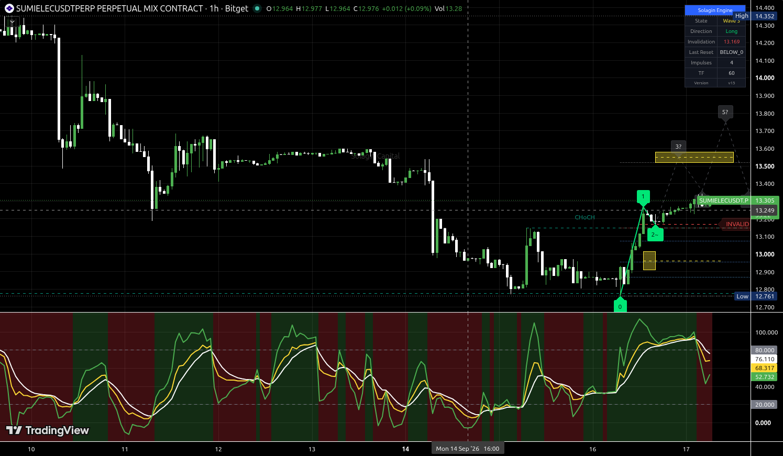Screen dimensions: 783x456
Task: Click the Mon 14 Sep '26 16:00 label
Action: point(468,449)
